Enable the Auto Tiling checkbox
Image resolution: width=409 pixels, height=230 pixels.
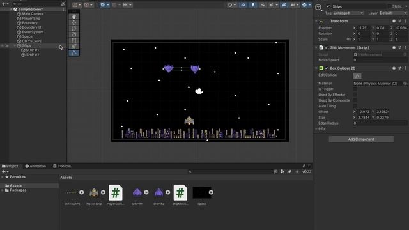(x=355, y=106)
